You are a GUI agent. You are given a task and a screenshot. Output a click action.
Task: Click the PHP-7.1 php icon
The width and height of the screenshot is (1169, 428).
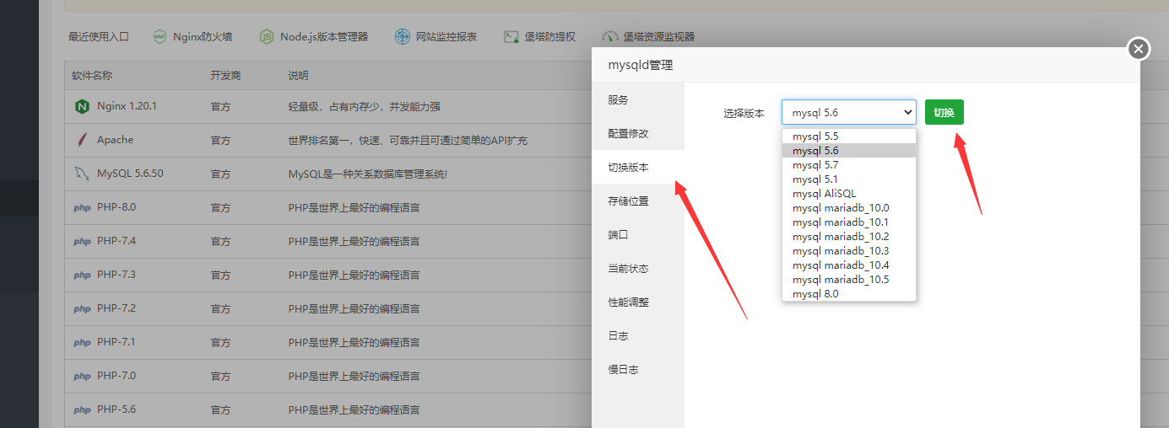pos(82,343)
